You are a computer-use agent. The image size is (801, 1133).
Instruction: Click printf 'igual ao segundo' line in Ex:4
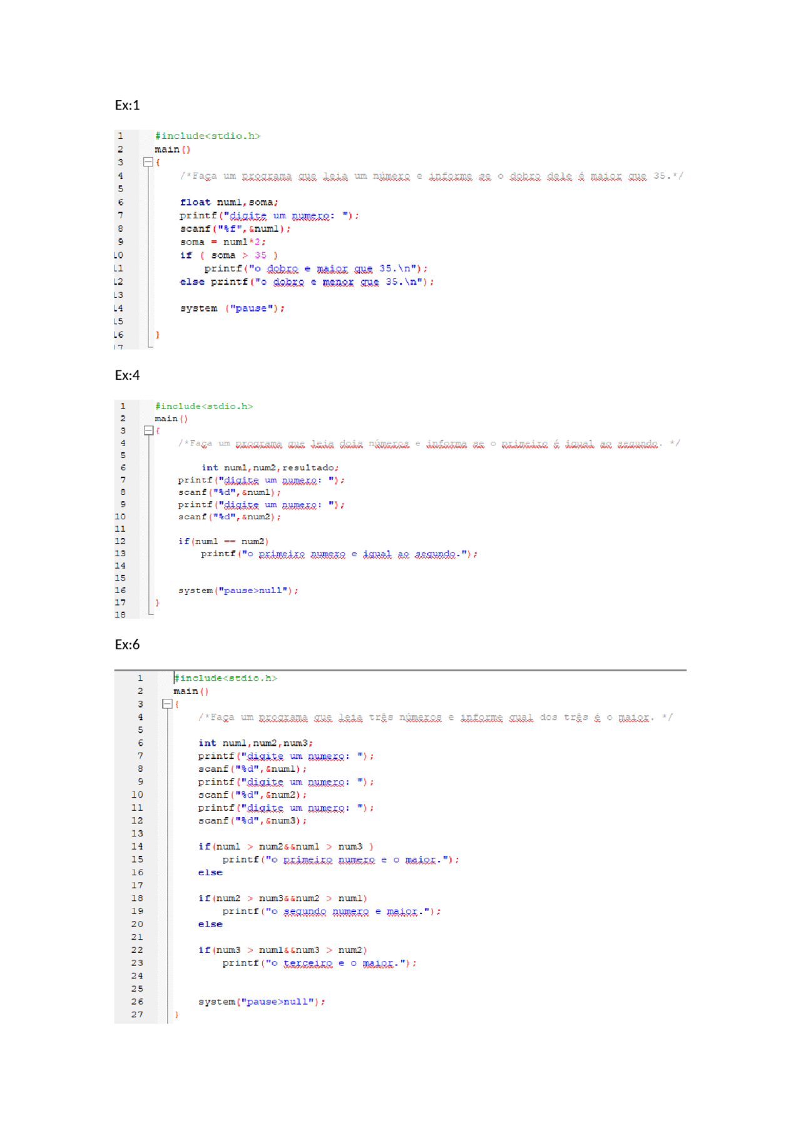pos(339,554)
